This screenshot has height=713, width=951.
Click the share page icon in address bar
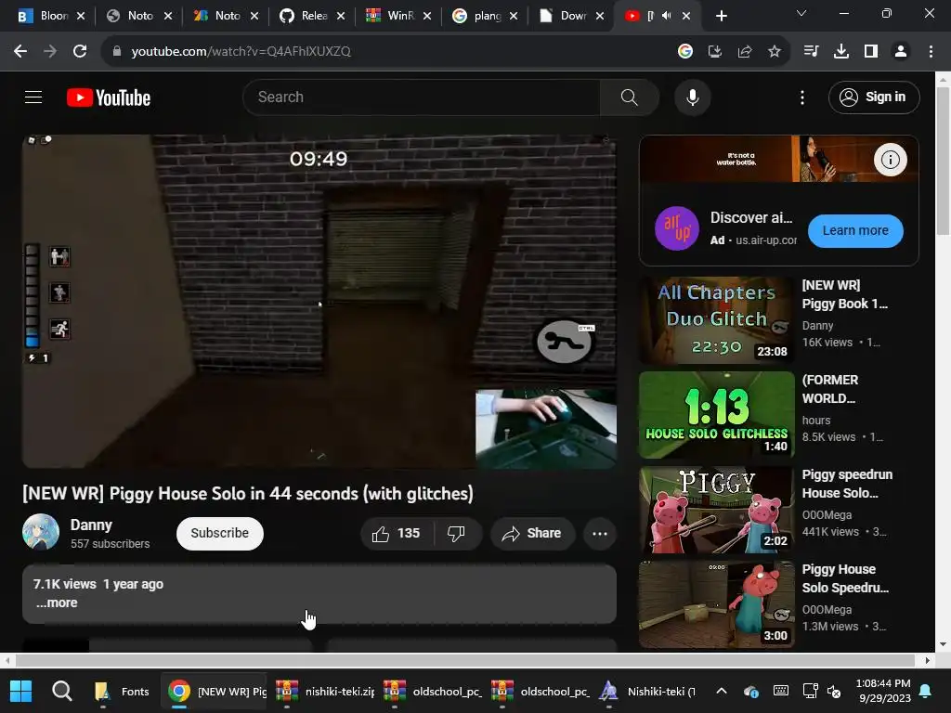pos(745,52)
